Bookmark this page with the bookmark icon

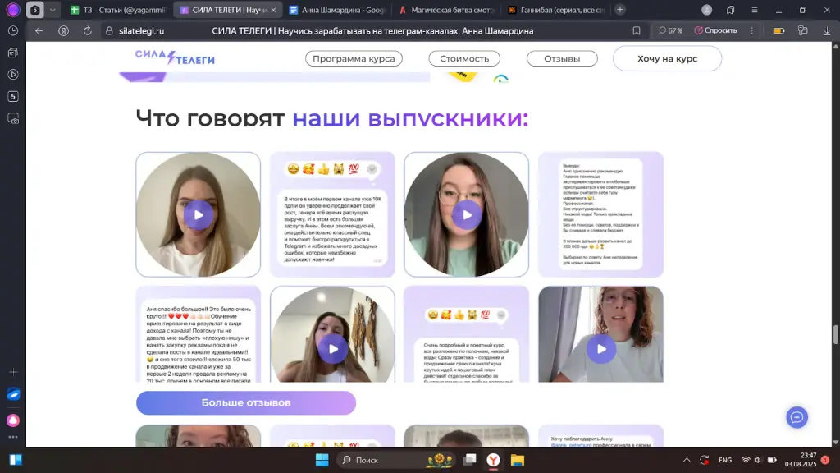point(636,30)
